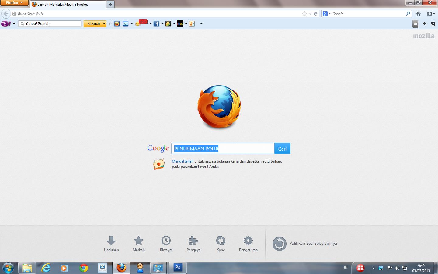The height and width of the screenshot is (274, 438).
Task: Open Yahoo Messenger smiley icon
Action: [117, 24]
